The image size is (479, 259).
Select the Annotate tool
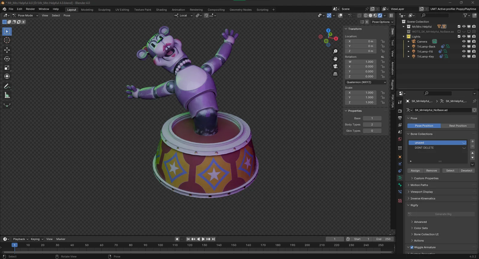7,86
